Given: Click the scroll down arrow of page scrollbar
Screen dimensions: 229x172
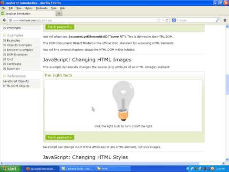Looking at the screenshot, I should pyautogui.click(x=227, y=160).
